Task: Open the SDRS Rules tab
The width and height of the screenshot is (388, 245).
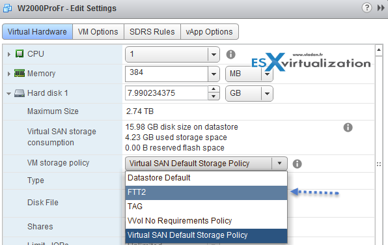Action: (152, 32)
